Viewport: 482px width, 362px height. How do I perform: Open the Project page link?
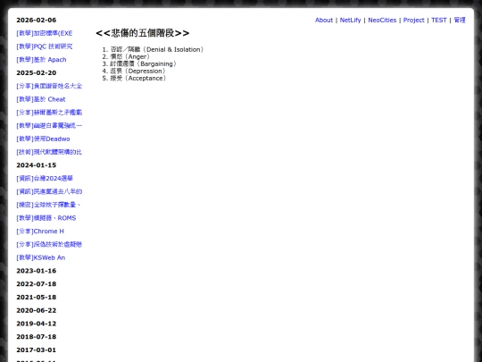pos(413,20)
